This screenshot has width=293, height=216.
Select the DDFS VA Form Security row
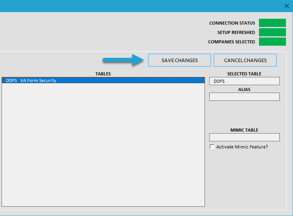click(103, 80)
